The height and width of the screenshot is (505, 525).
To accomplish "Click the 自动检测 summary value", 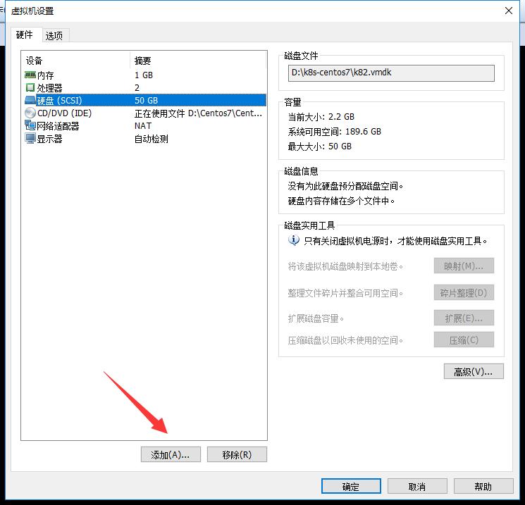I will (x=152, y=139).
